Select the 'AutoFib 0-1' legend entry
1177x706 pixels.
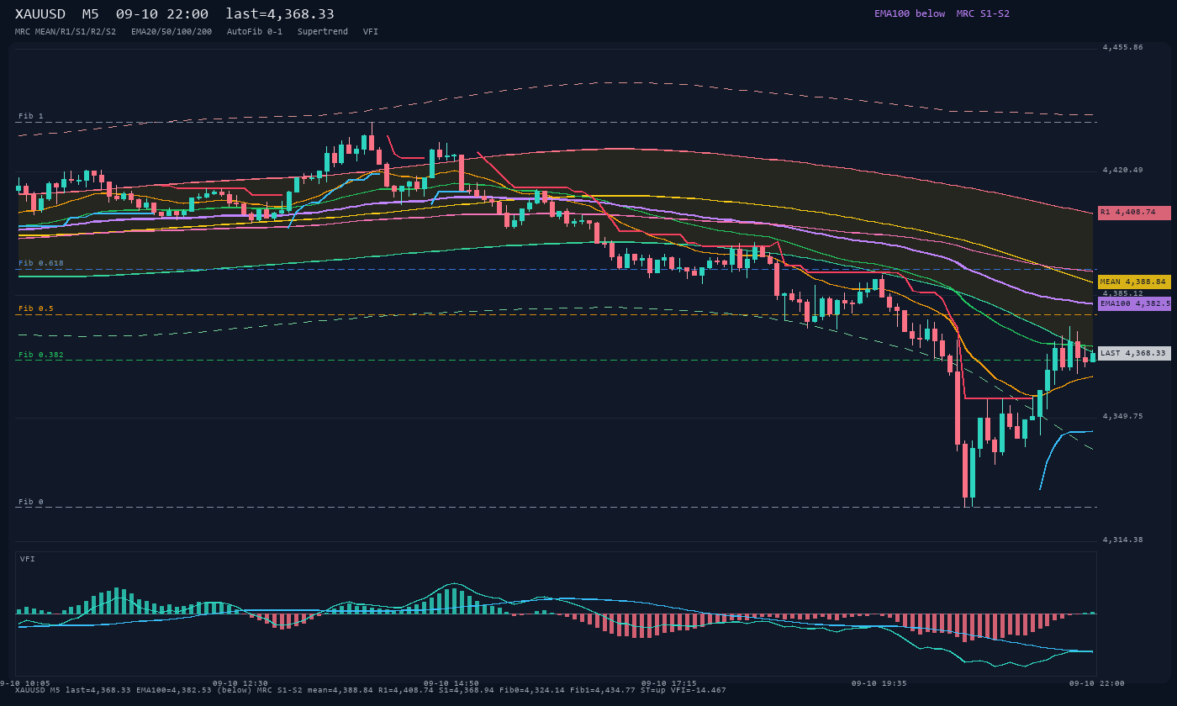coord(255,31)
